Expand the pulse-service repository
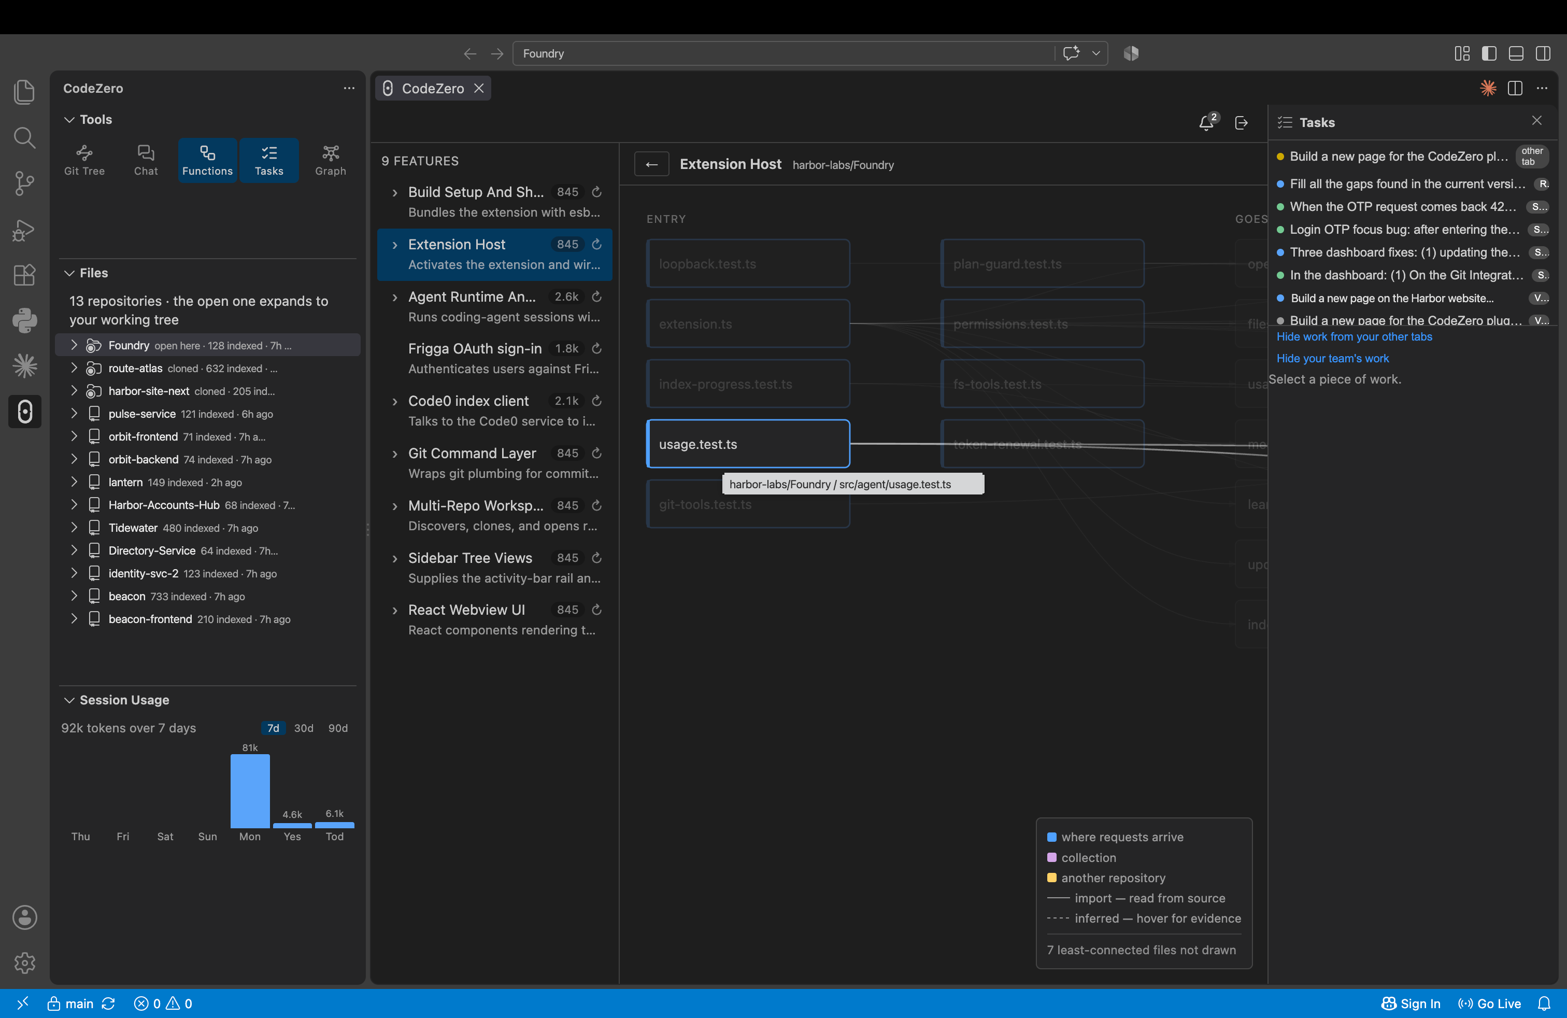 pos(74,414)
